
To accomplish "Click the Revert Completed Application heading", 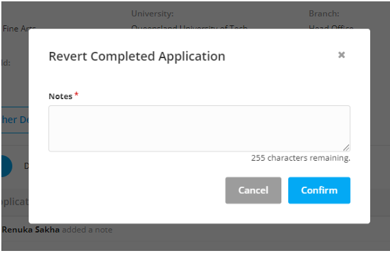I will tap(137, 56).
